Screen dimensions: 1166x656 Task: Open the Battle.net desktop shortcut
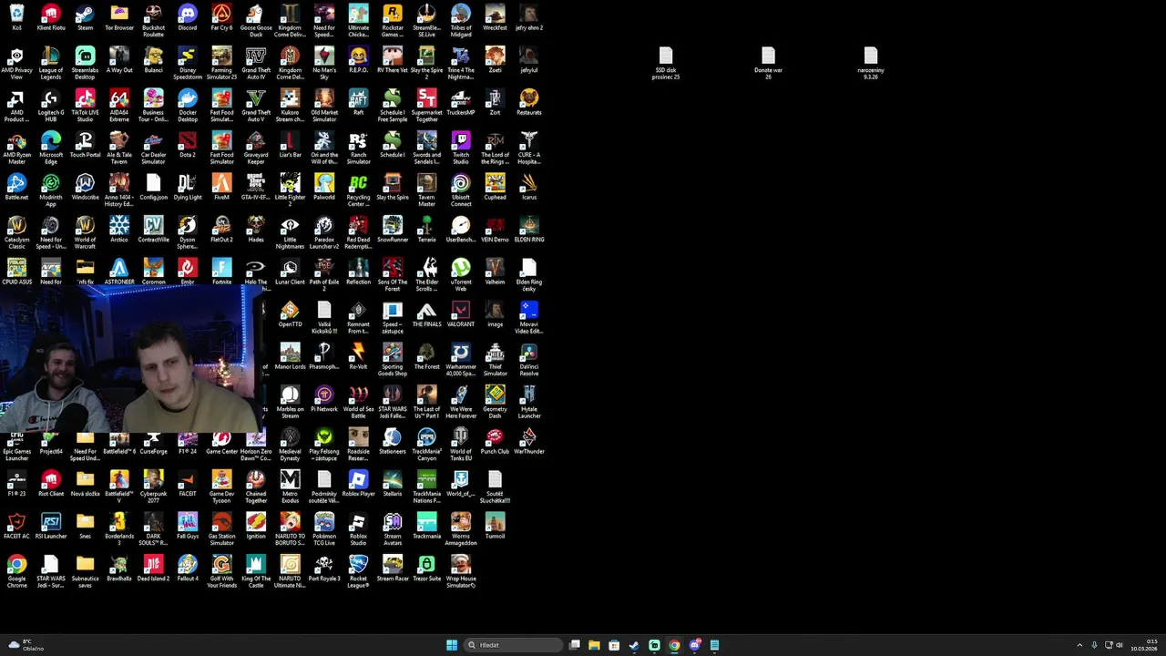point(16,187)
